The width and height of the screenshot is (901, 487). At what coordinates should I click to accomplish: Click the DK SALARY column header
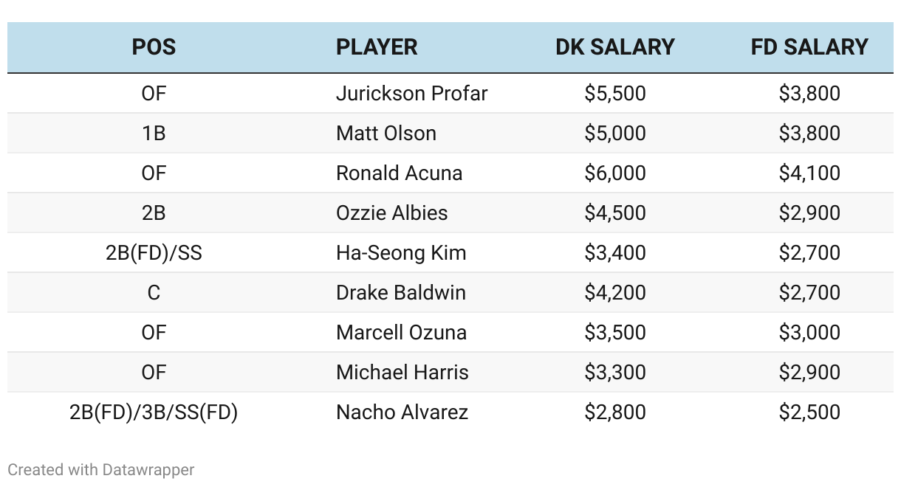[x=615, y=47]
